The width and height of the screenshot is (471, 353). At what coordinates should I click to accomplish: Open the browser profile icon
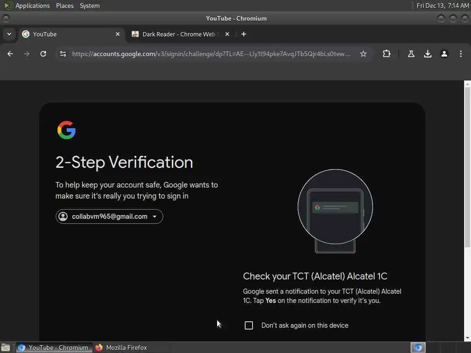click(x=444, y=54)
